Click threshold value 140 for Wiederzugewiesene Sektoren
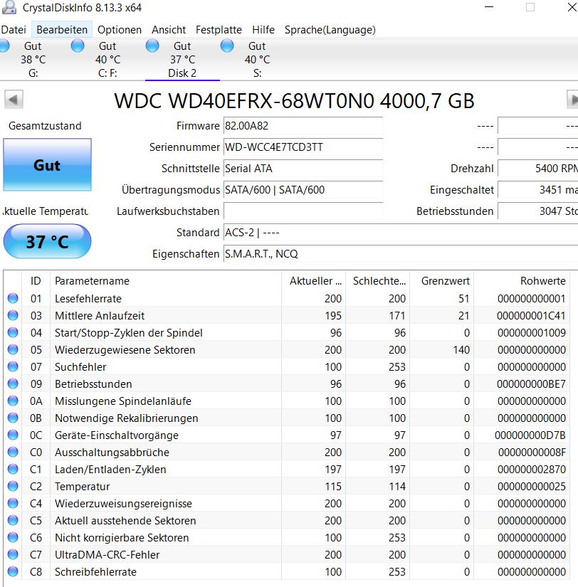Viewport: 578px width, 587px height. coord(461,349)
